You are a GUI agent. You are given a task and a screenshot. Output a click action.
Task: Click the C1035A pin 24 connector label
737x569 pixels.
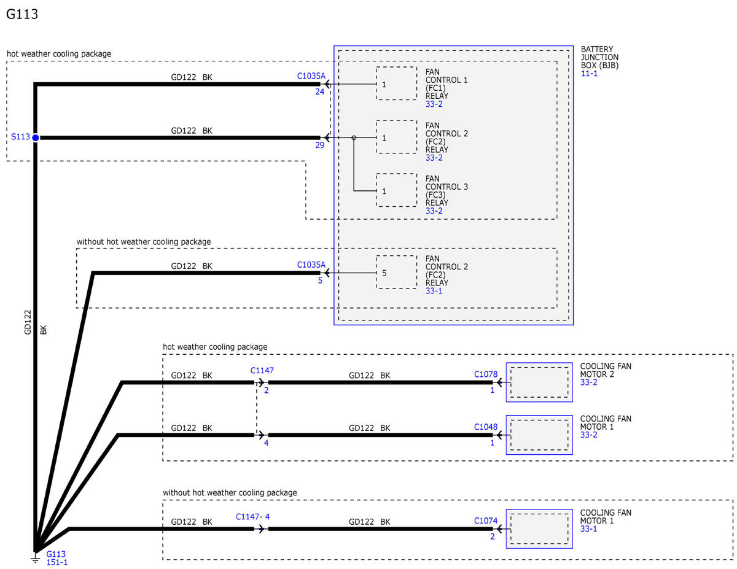(311, 76)
